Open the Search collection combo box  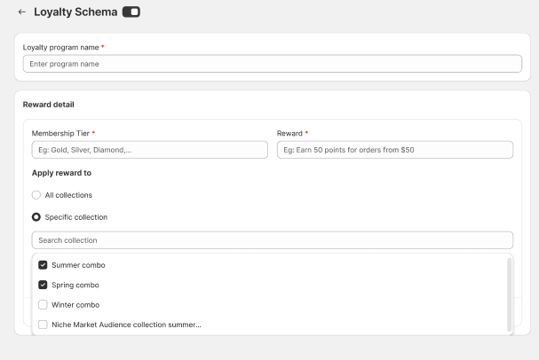pos(272,240)
